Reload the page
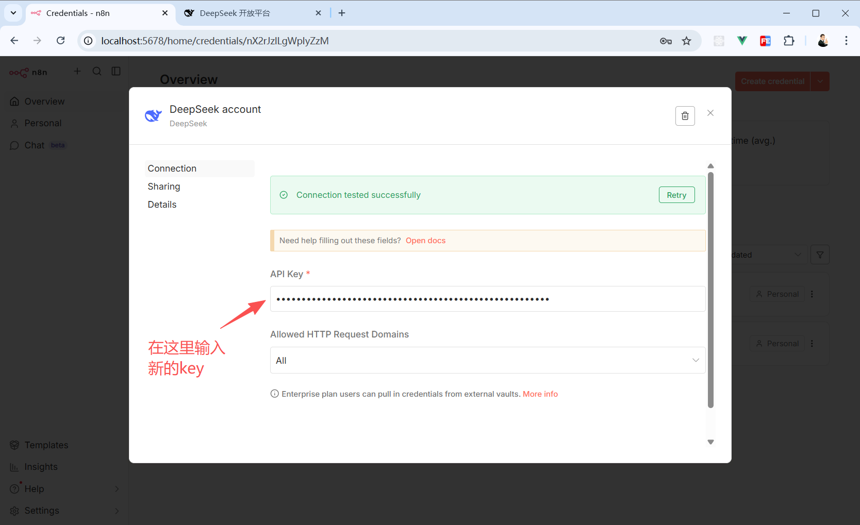 61,41
